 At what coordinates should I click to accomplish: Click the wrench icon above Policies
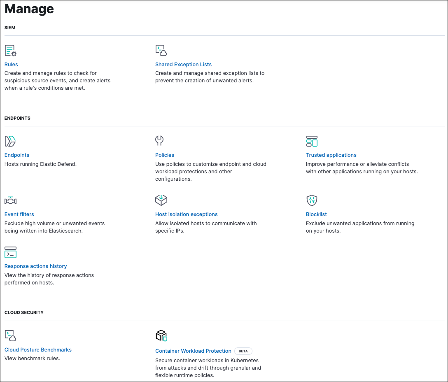(x=160, y=141)
